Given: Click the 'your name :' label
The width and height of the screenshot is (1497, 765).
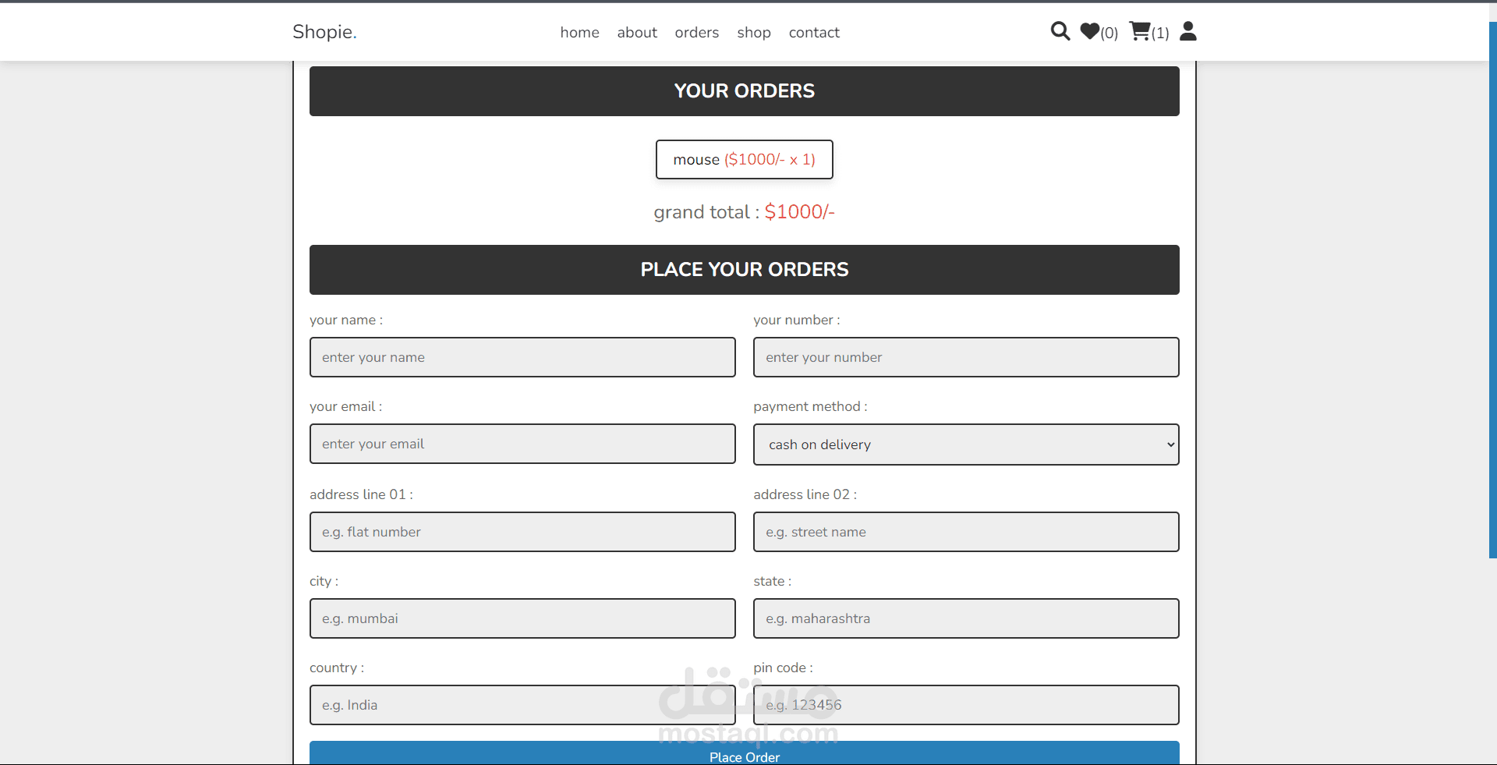Looking at the screenshot, I should tap(346, 320).
